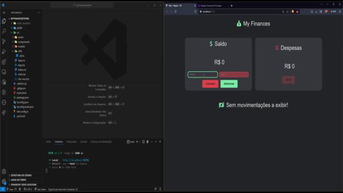This screenshot has width=343, height=193.
Task: Open the localhost:5173 link in terminal
Action: tap(76, 160)
